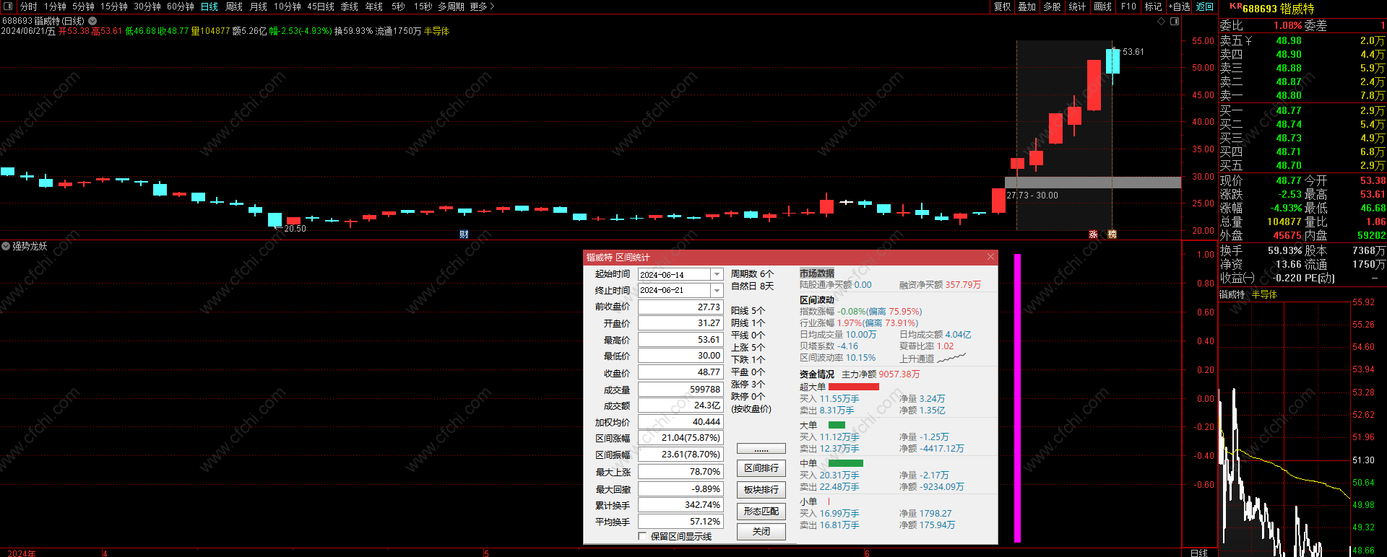Open the 起始时间 date dropdown
Image resolution: width=1387 pixels, height=557 pixels.
tap(717, 274)
